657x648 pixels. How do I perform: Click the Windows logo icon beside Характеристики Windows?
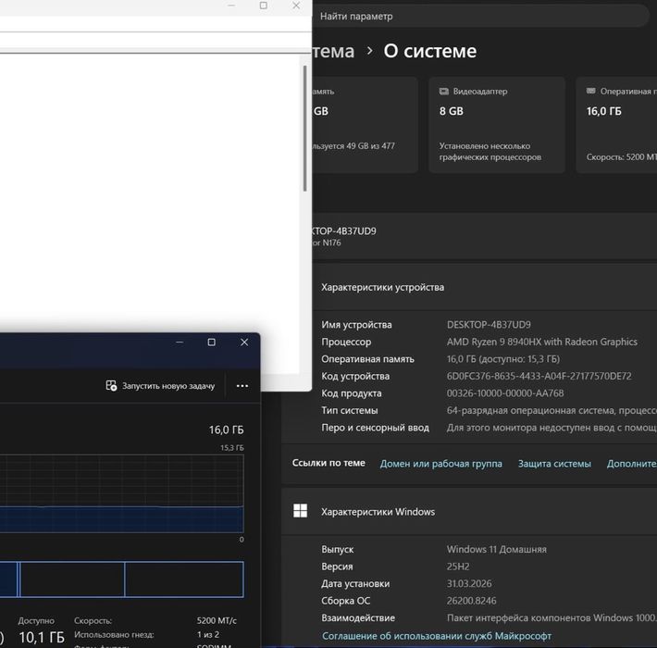(x=301, y=511)
